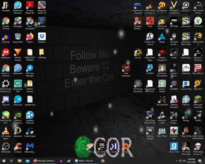Screen dimensions: 205x164
Task: Show hidden system tray icons
Action: [176, 161]
